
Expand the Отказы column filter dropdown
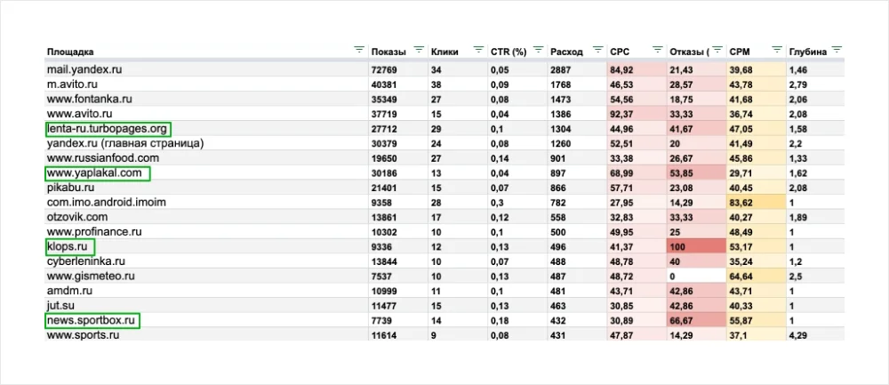click(x=717, y=50)
